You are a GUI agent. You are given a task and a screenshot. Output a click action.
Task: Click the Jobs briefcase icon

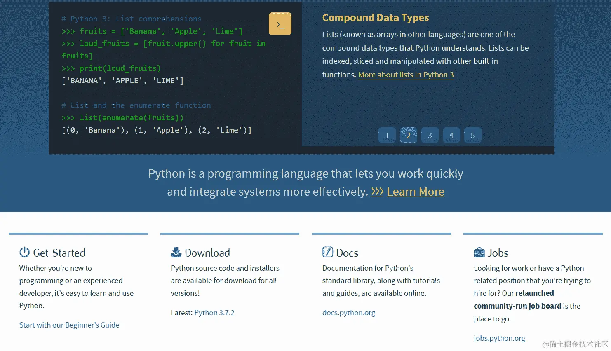coord(479,252)
